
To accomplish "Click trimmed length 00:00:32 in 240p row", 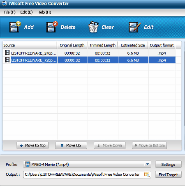I will click(102, 53).
